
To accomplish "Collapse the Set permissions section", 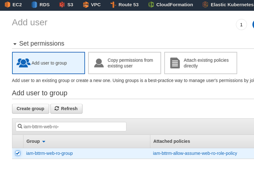I will (15, 44).
